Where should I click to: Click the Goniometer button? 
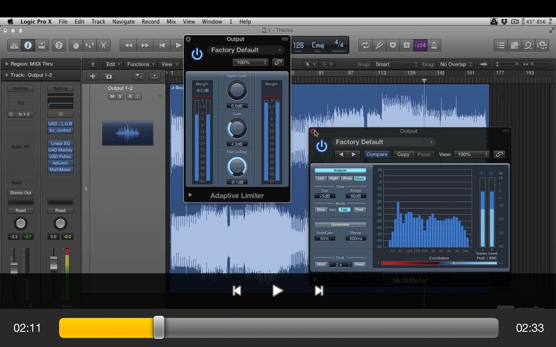click(340, 225)
